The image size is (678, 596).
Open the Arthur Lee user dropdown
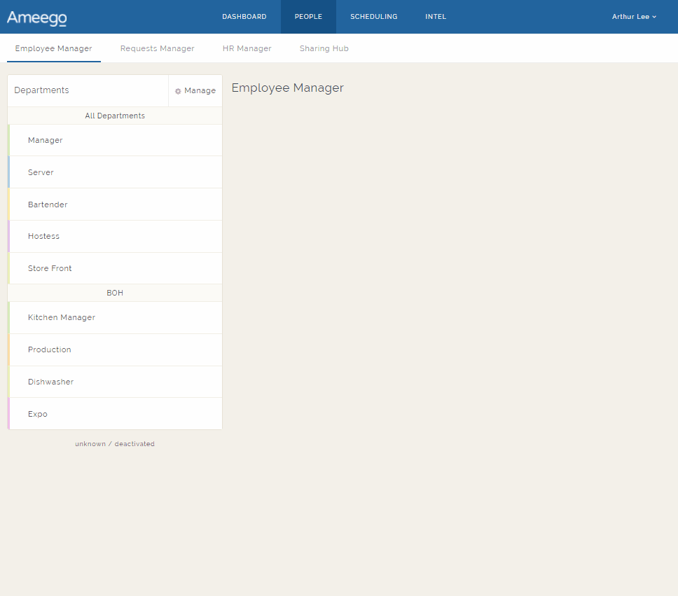tap(634, 17)
